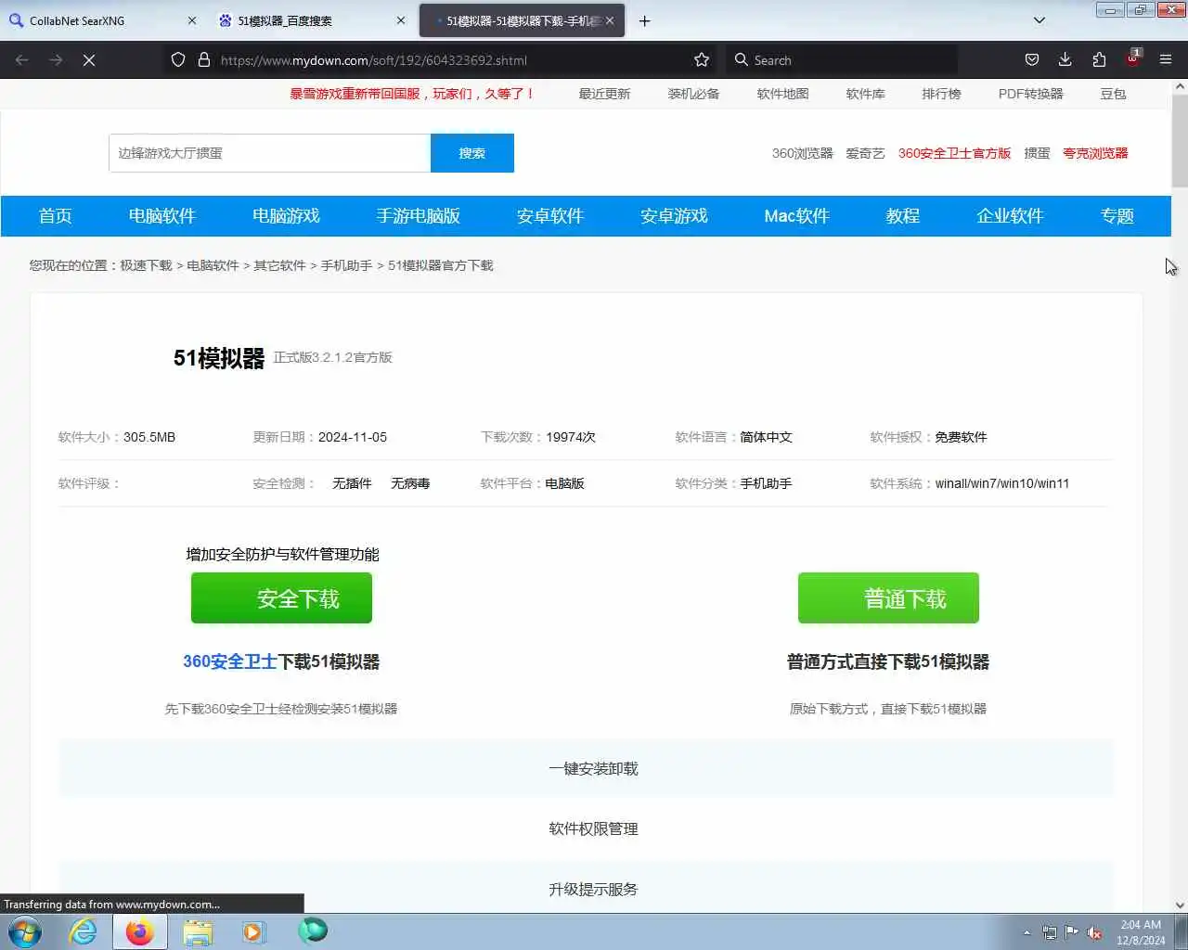Open the media player taskbar icon
Screen dimensions: 1188x950
tap(253, 931)
